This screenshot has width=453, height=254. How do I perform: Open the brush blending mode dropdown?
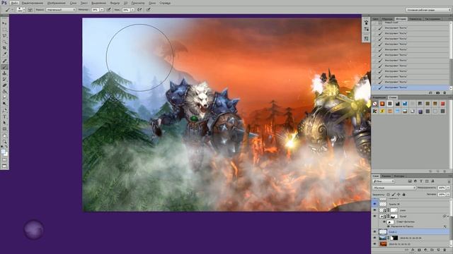coord(61,9)
